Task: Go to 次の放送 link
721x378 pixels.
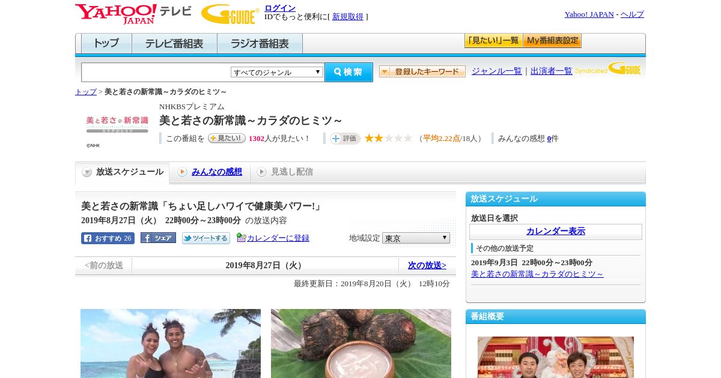Action: click(427, 265)
